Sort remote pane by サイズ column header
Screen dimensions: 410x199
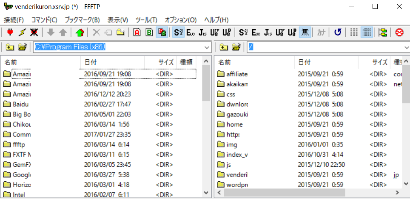coord(374,62)
